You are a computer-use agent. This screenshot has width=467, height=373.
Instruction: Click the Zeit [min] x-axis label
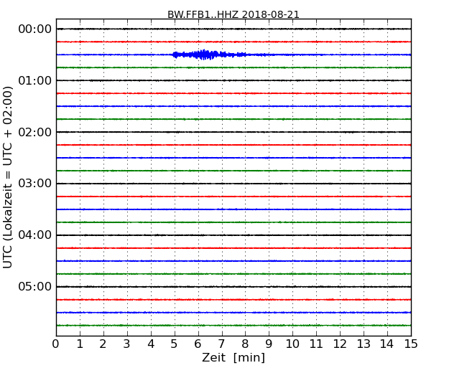point(233,357)
